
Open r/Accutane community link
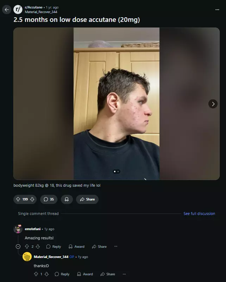pos(33,7)
